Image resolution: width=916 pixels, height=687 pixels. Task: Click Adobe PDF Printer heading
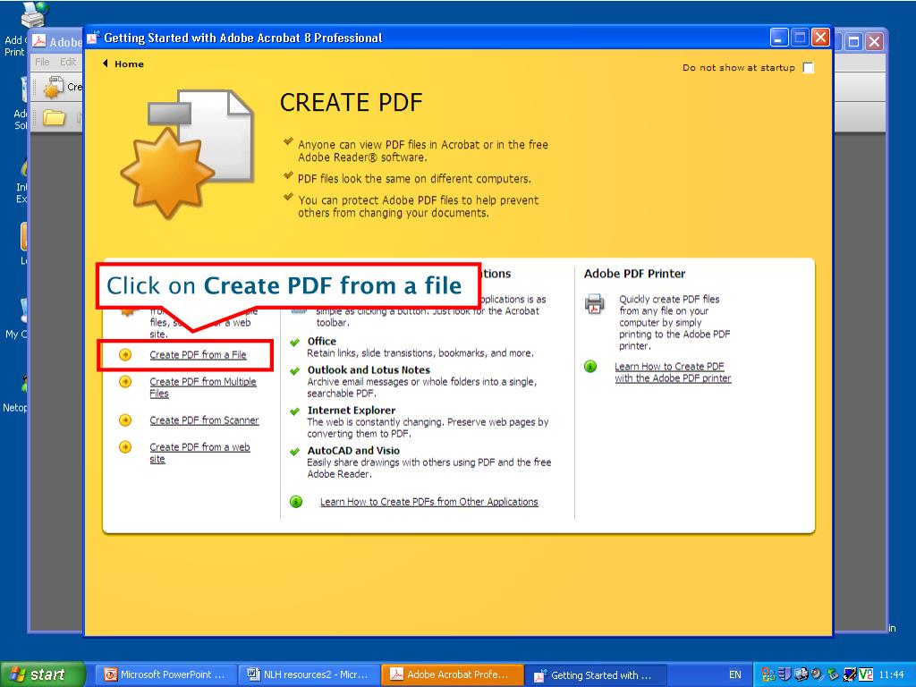634,274
